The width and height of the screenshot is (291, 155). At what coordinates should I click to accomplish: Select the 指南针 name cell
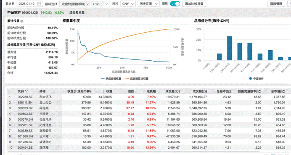click(x=44, y=114)
